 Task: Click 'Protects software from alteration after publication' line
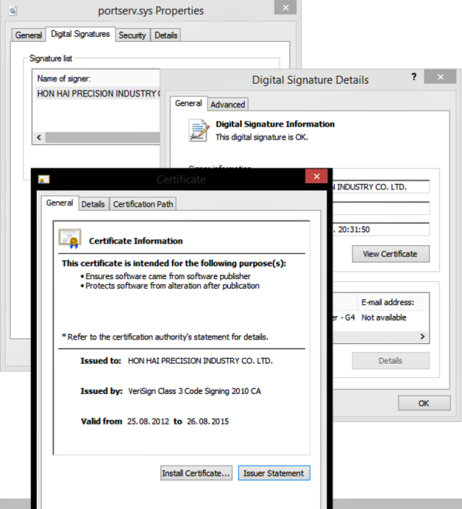pos(173,286)
